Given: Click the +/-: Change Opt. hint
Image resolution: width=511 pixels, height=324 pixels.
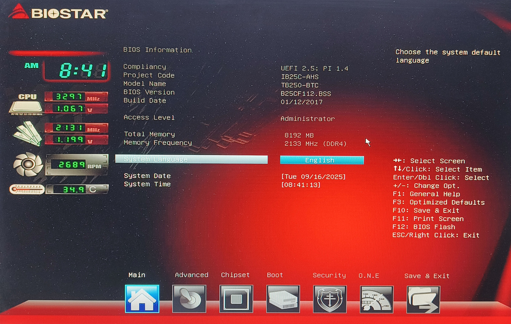Looking at the screenshot, I should coord(426,186).
